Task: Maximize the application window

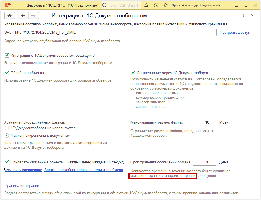Action: (x=246, y=5)
